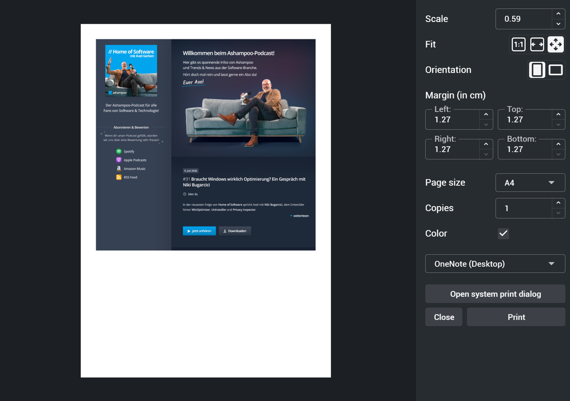Click the Scale input field
This screenshot has width=570, height=401.
524,19
